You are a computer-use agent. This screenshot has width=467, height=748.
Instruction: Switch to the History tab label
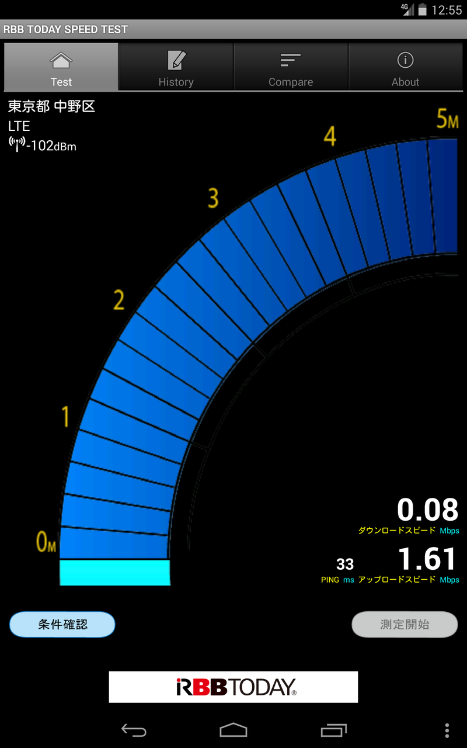pos(176,82)
